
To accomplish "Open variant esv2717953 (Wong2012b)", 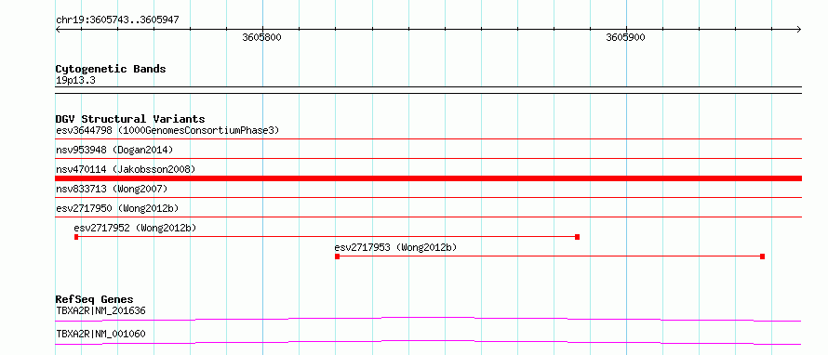I will point(395,247).
